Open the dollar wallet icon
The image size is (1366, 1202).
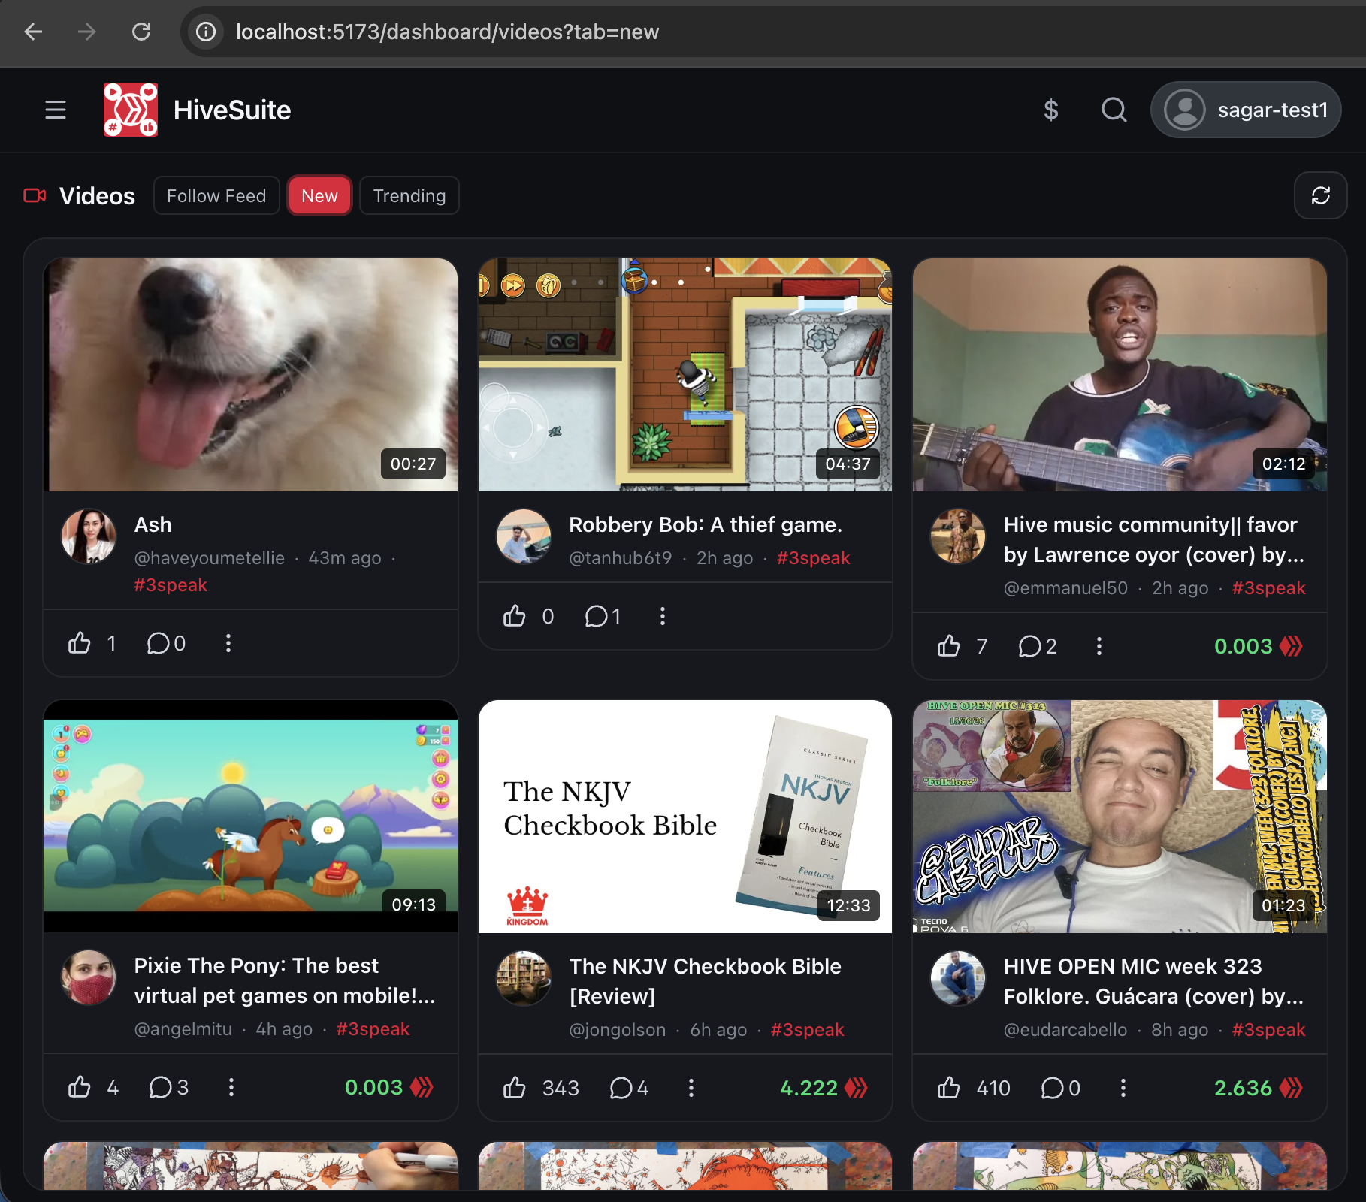(1051, 110)
